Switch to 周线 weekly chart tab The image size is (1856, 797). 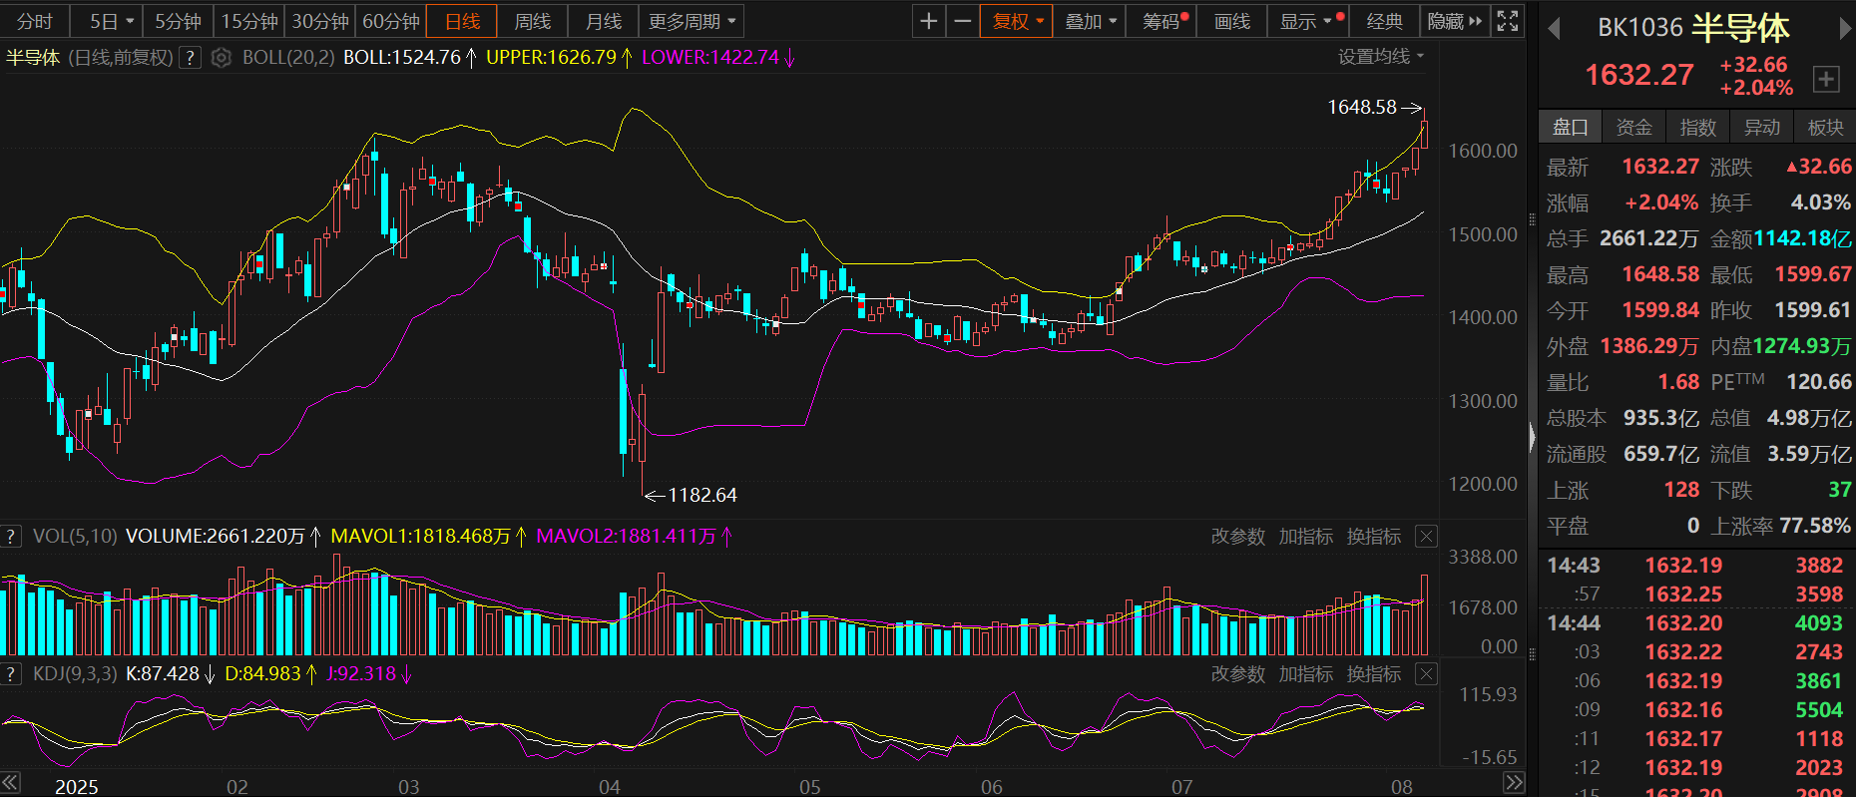(532, 21)
